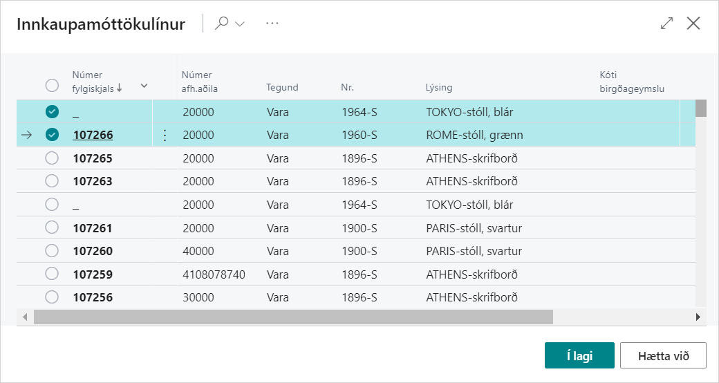Toggle the select-all rows header circle
This screenshot has height=383, width=719.
click(52, 85)
